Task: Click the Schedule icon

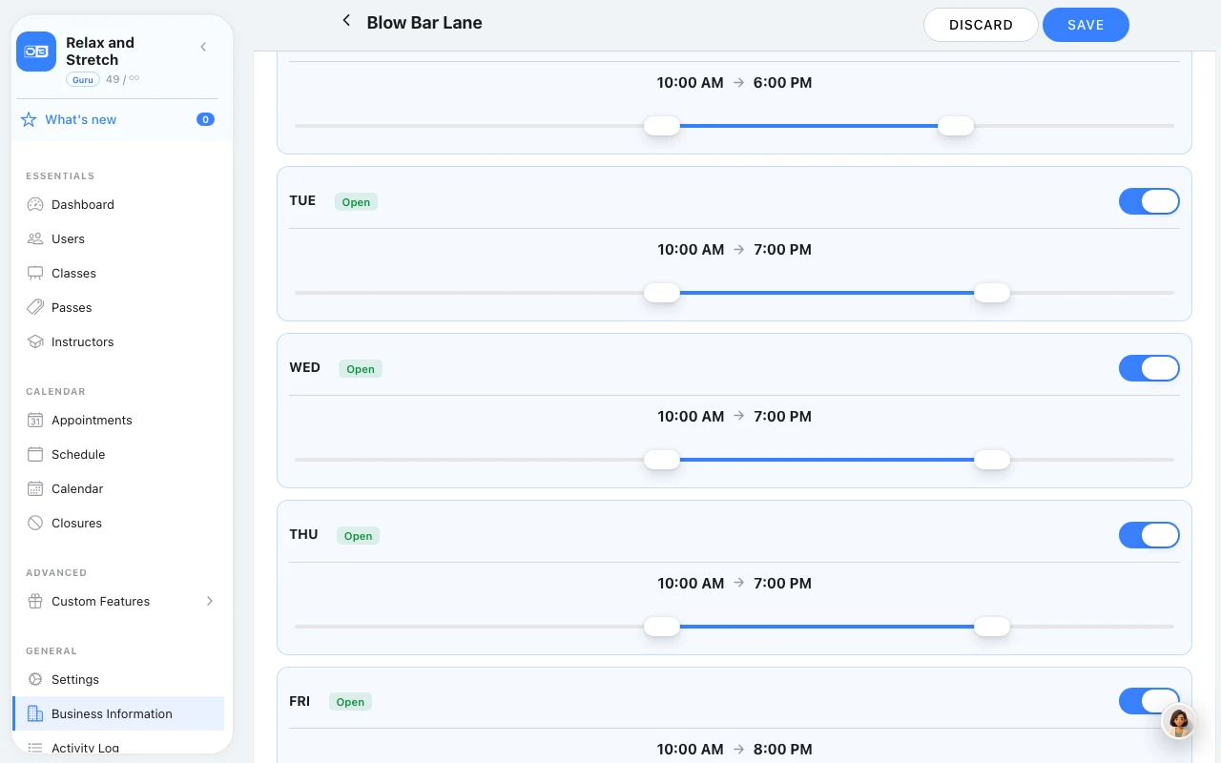Action: click(35, 454)
